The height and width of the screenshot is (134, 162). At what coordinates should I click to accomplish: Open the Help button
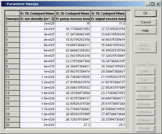(146, 31)
